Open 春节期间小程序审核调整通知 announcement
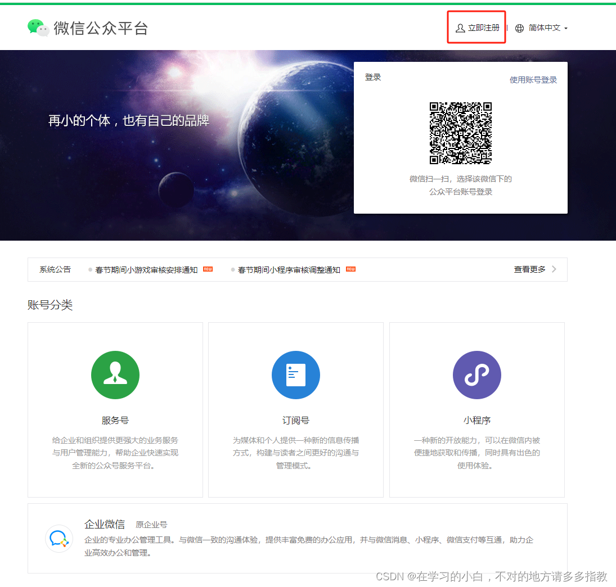The image size is (616, 587). click(289, 270)
